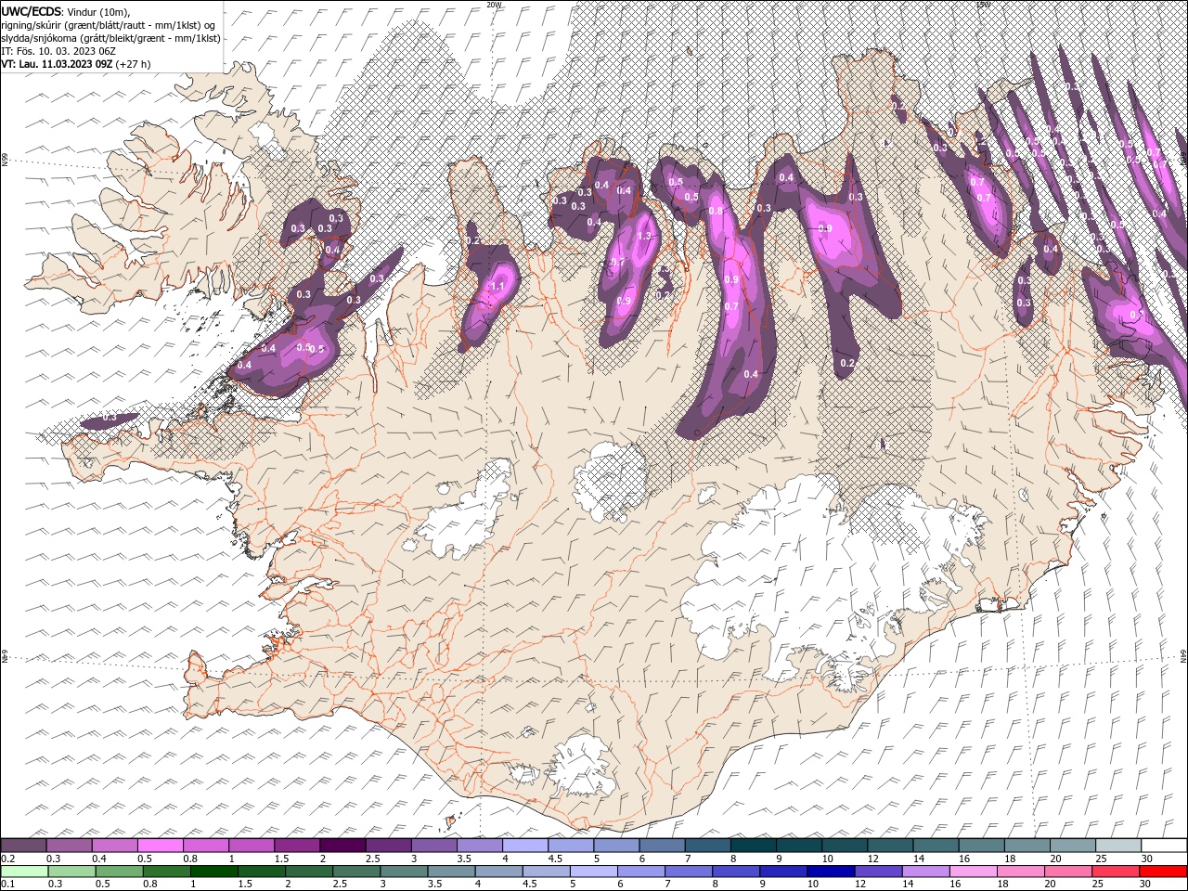The height and width of the screenshot is (891, 1188).
Task: Pick the bright pink 0.5 snow swatch
Action: 160,846
